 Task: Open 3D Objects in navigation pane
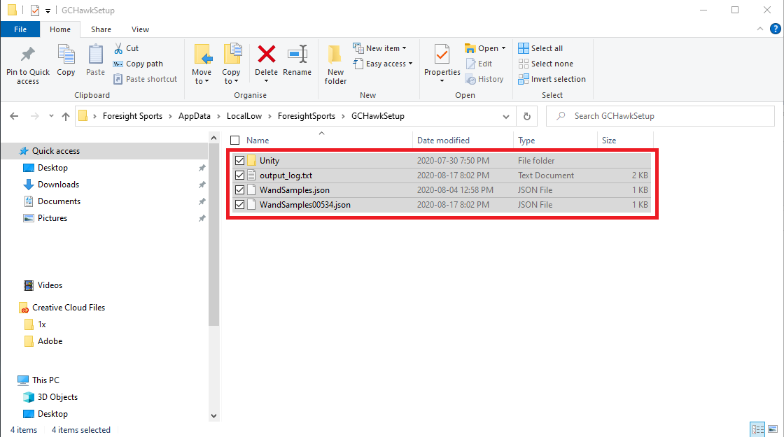(x=57, y=397)
